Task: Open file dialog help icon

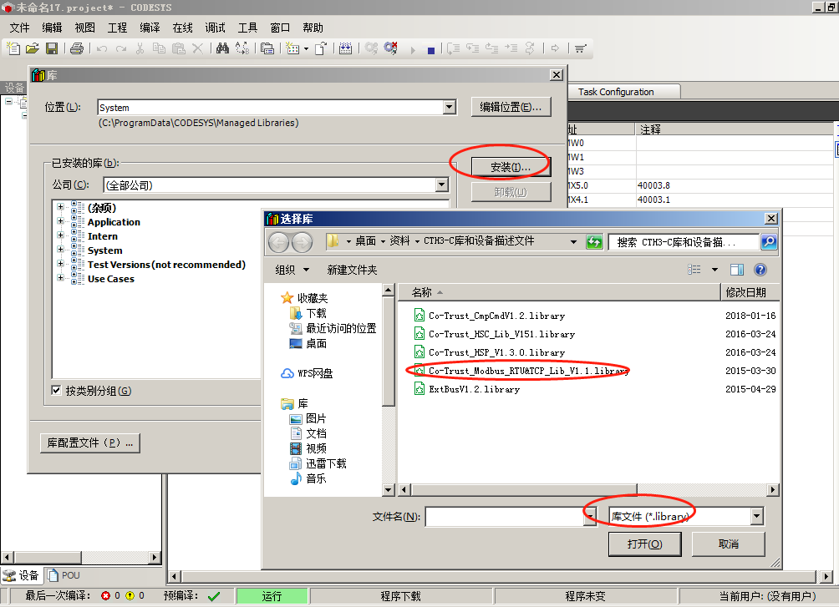Action: click(760, 270)
